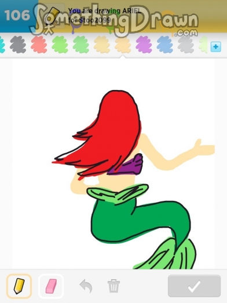Pick the salmon red color swatch
The height and width of the screenshot is (303, 227).
coord(39,45)
